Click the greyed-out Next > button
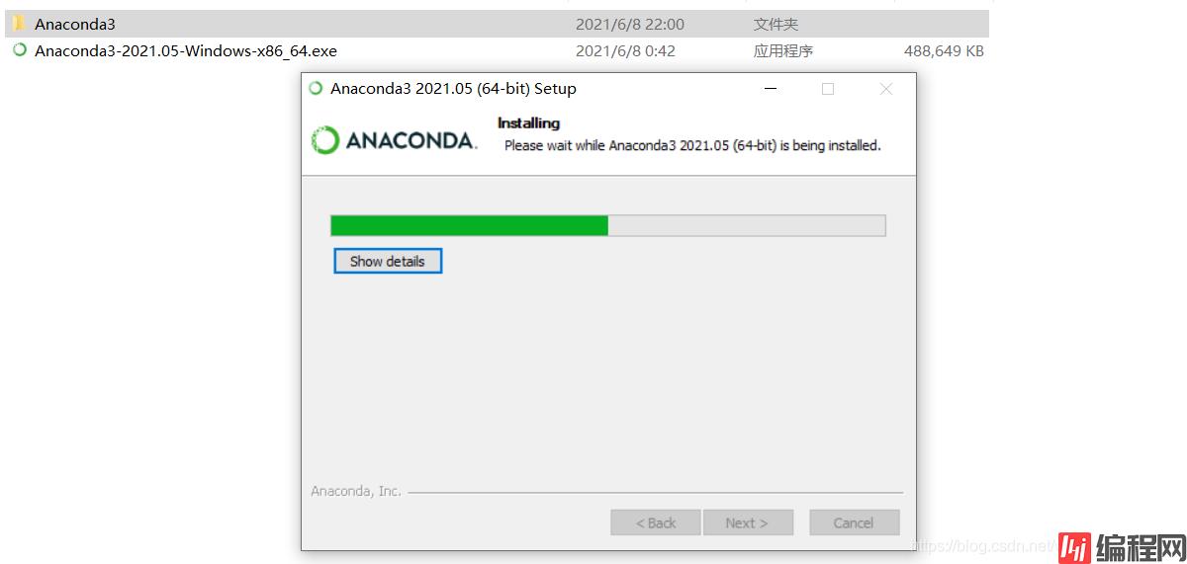The width and height of the screenshot is (1187, 564). [x=748, y=523]
